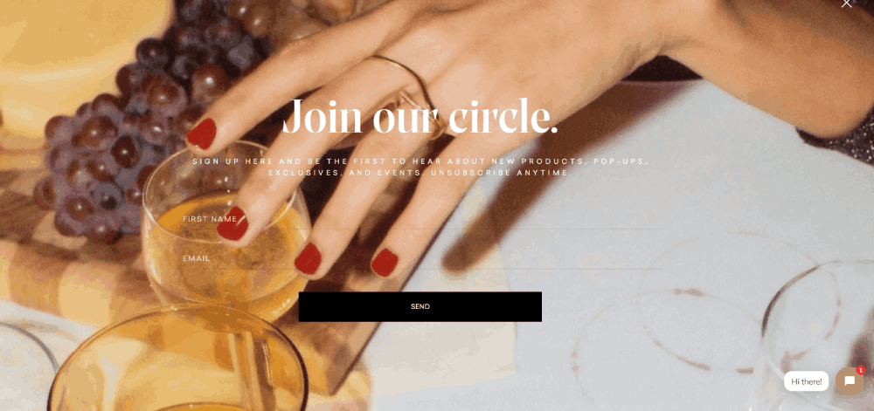Click the large glass at bottom left
Image resolution: width=874 pixels, height=411 pixels.
pyautogui.click(x=178, y=361)
